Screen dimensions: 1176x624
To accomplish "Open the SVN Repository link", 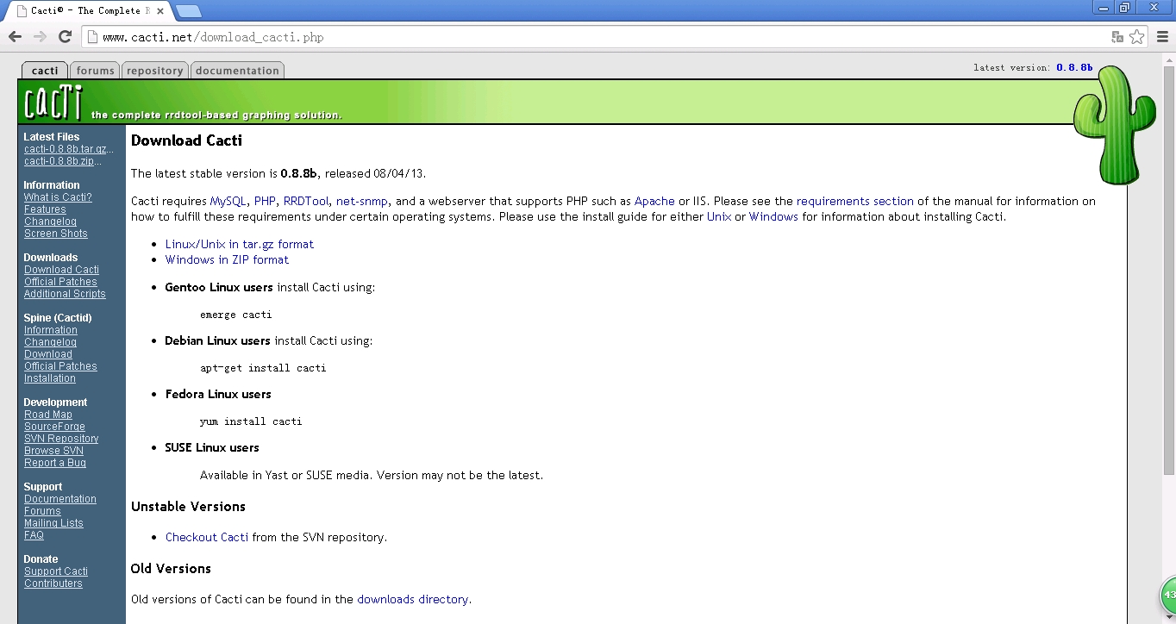I will point(61,439).
